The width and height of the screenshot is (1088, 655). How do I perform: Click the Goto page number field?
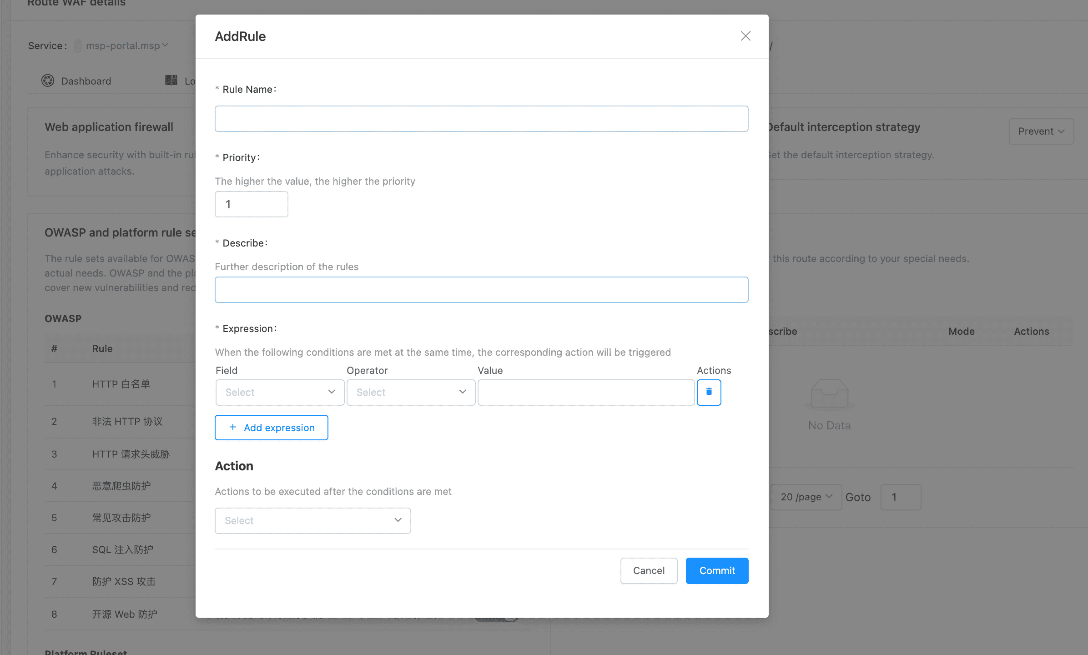click(901, 497)
